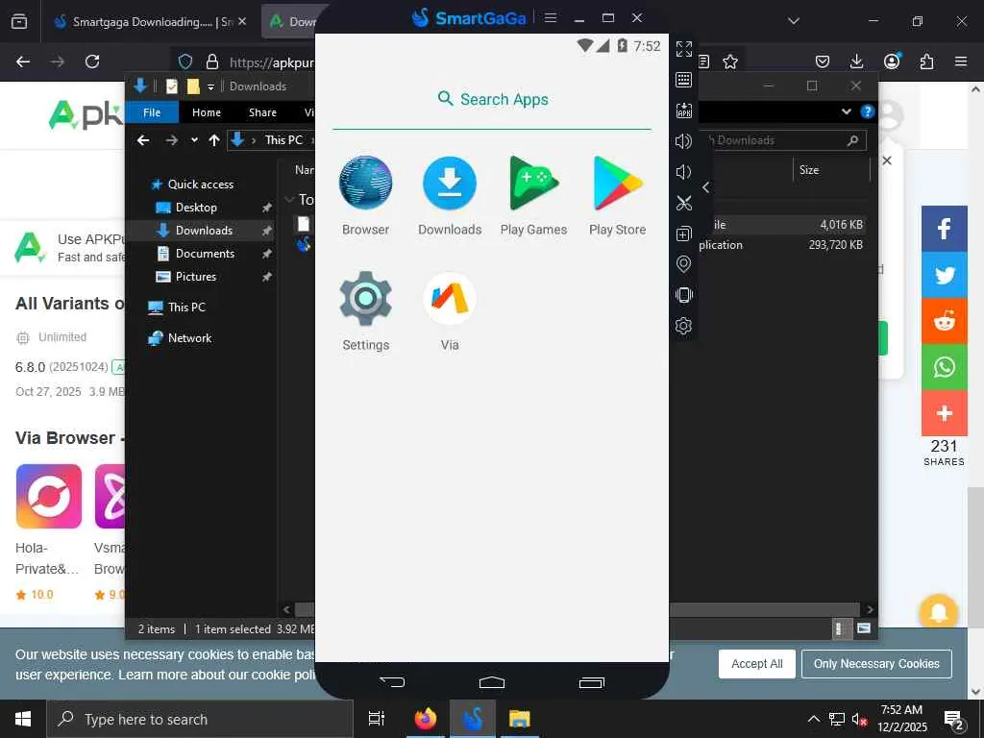This screenshot has height=738, width=984.
Task: Open Firefox from the taskbar
Action: coord(426,719)
